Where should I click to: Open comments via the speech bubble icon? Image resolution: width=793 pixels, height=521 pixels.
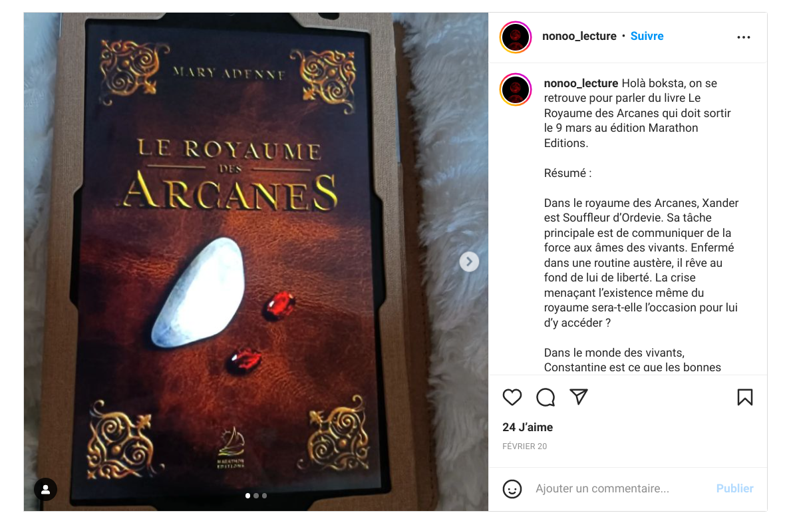coord(546,398)
